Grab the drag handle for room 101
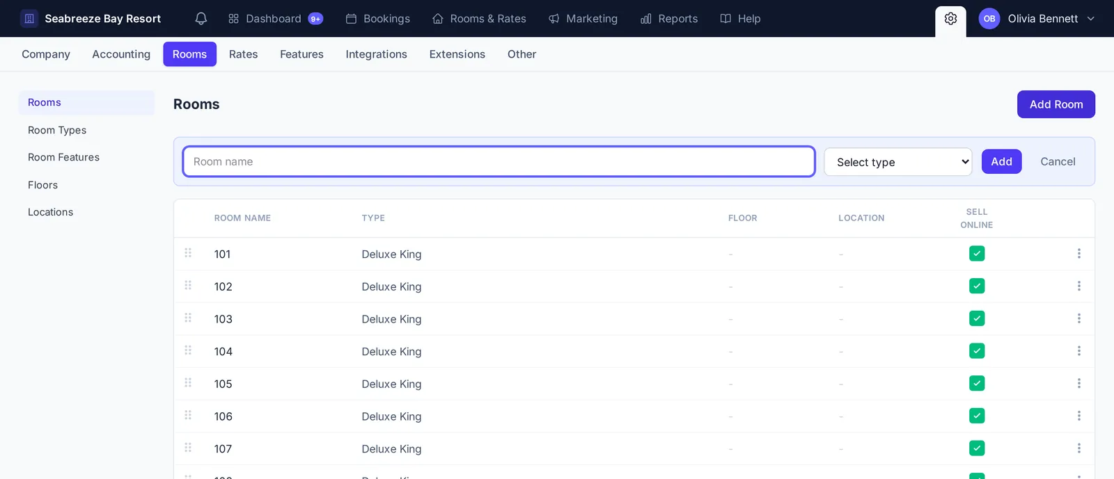Viewport: 1114px width, 479px height. [x=188, y=253]
